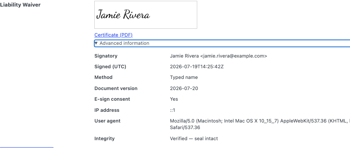The width and height of the screenshot is (350, 148).
Task: Select the Signed (UTC) label
Action: (110, 67)
